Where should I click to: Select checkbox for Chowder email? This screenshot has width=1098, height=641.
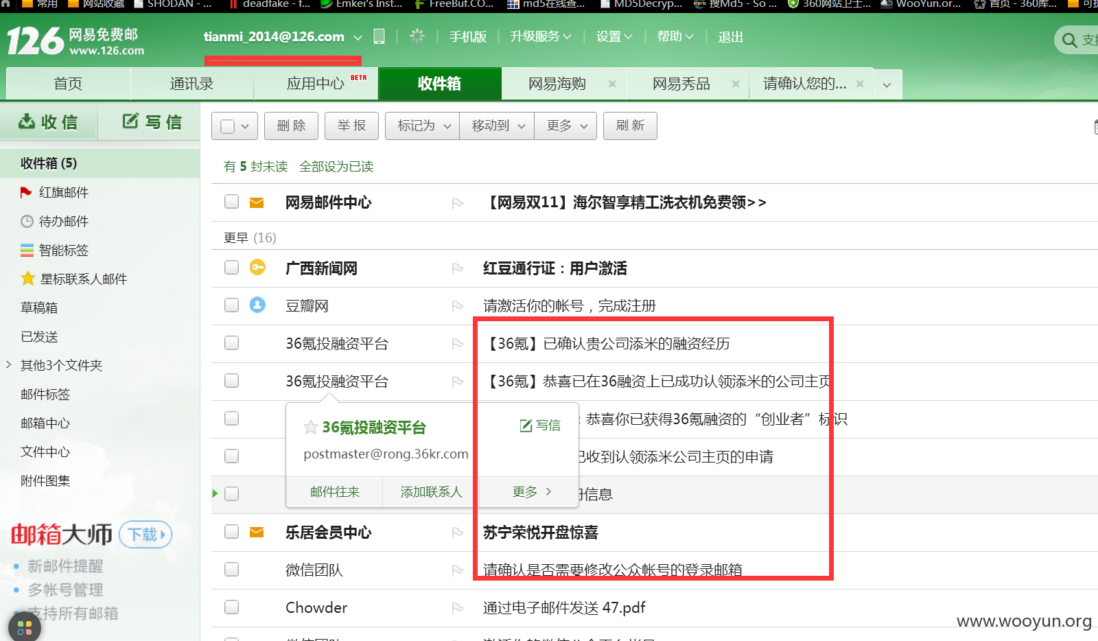tap(232, 607)
